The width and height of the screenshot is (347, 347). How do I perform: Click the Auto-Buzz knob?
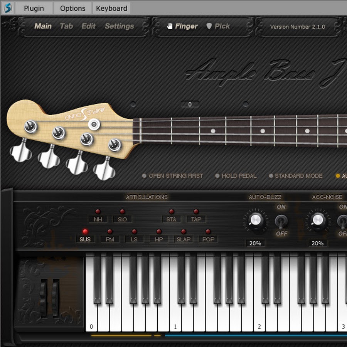[x=256, y=221]
